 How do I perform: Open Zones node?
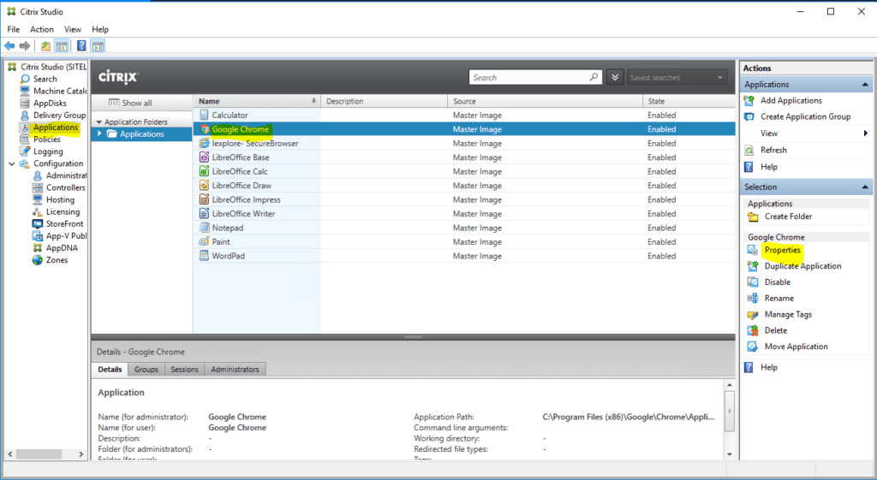click(x=57, y=260)
